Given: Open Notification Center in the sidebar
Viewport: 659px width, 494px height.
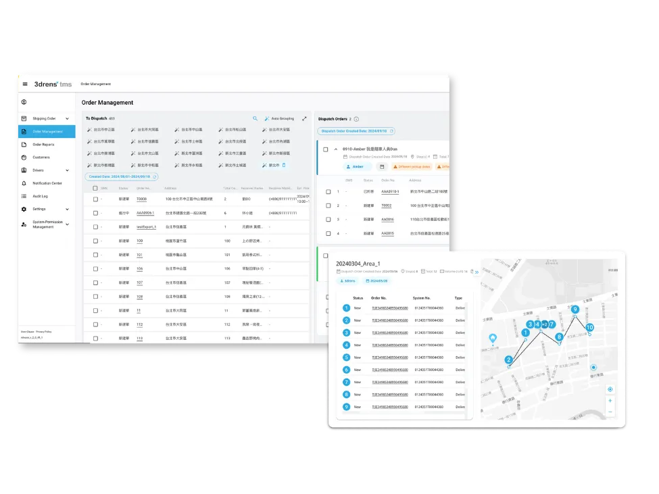Looking at the screenshot, I should pyautogui.click(x=47, y=183).
